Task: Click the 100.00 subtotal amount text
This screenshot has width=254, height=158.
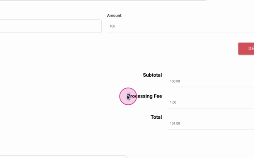Action: point(175,81)
